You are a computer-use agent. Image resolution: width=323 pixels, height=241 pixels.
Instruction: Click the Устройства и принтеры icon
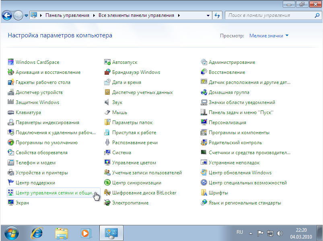point(11,173)
